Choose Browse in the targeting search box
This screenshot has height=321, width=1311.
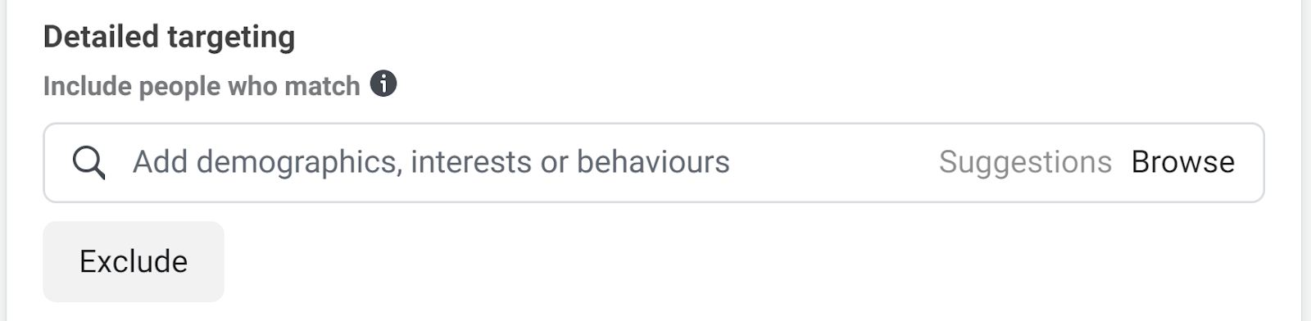click(1182, 162)
